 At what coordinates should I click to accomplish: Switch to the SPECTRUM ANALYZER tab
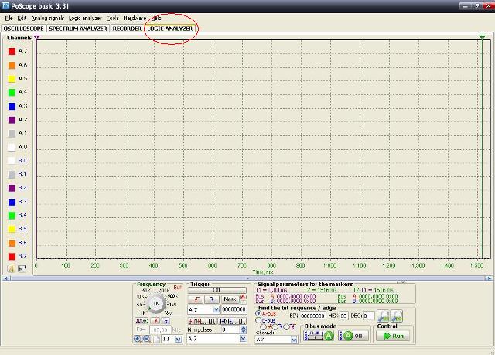coord(77,29)
